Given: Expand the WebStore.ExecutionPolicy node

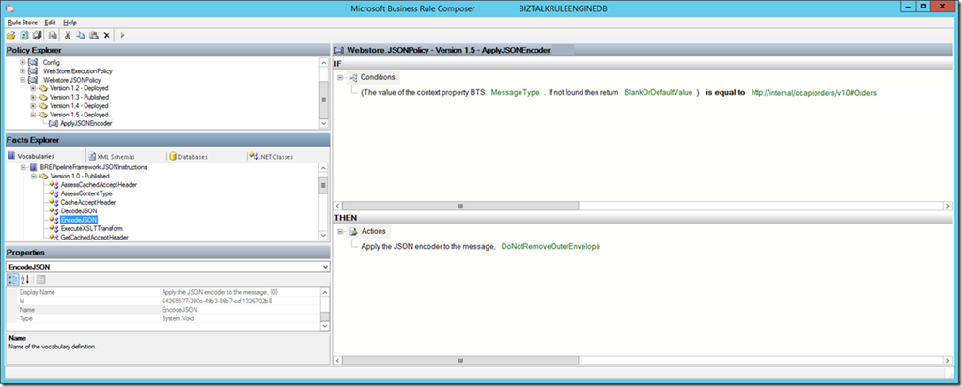Looking at the screenshot, I should coord(23,71).
